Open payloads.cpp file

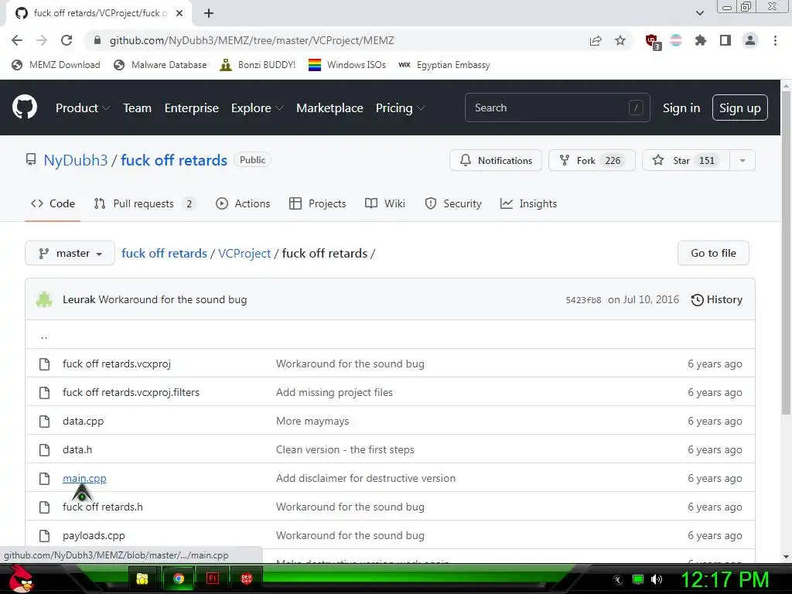click(94, 535)
